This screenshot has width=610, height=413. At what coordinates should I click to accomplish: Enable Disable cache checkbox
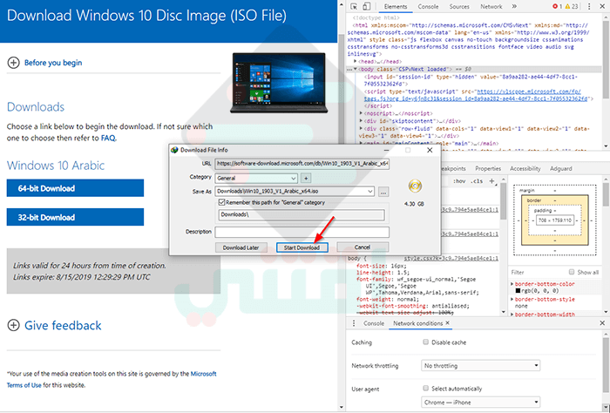[425, 342]
